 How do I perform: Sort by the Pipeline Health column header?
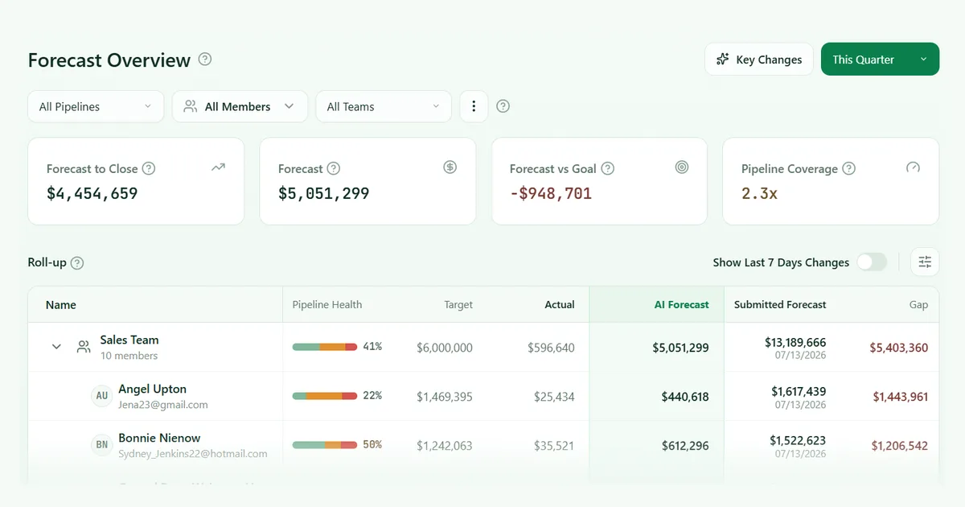[x=327, y=305]
